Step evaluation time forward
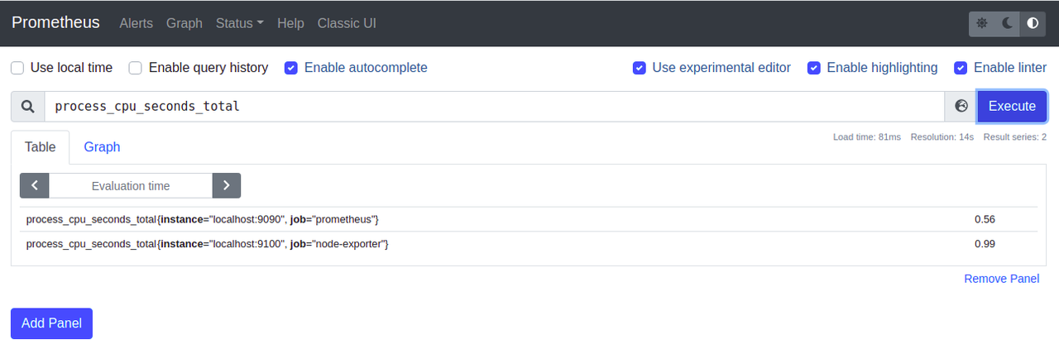Image resolution: width=1059 pixels, height=349 pixels. pos(226,186)
